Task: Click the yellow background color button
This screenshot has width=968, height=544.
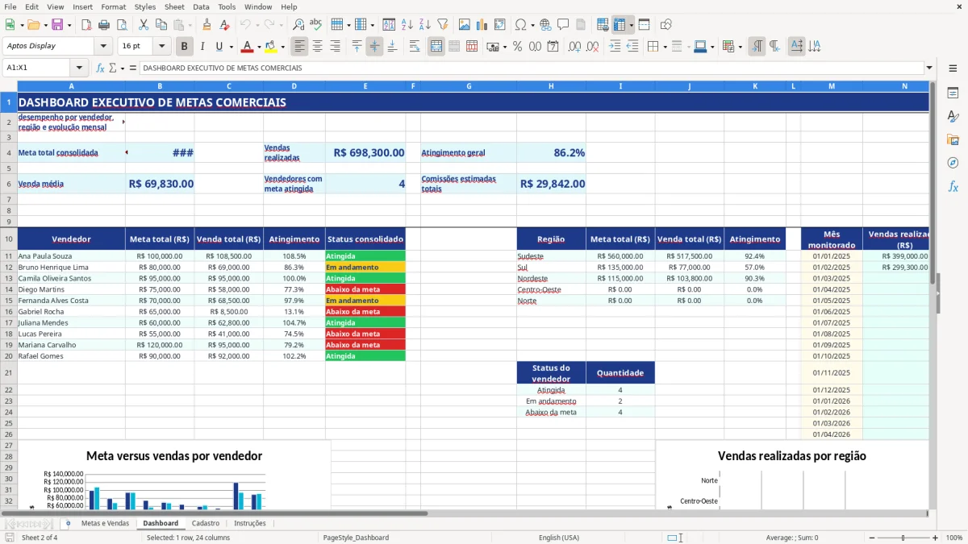Action: pyautogui.click(x=271, y=47)
